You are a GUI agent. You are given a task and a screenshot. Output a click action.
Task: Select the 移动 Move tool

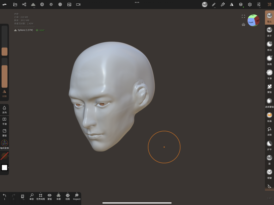click(x=269, y=46)
